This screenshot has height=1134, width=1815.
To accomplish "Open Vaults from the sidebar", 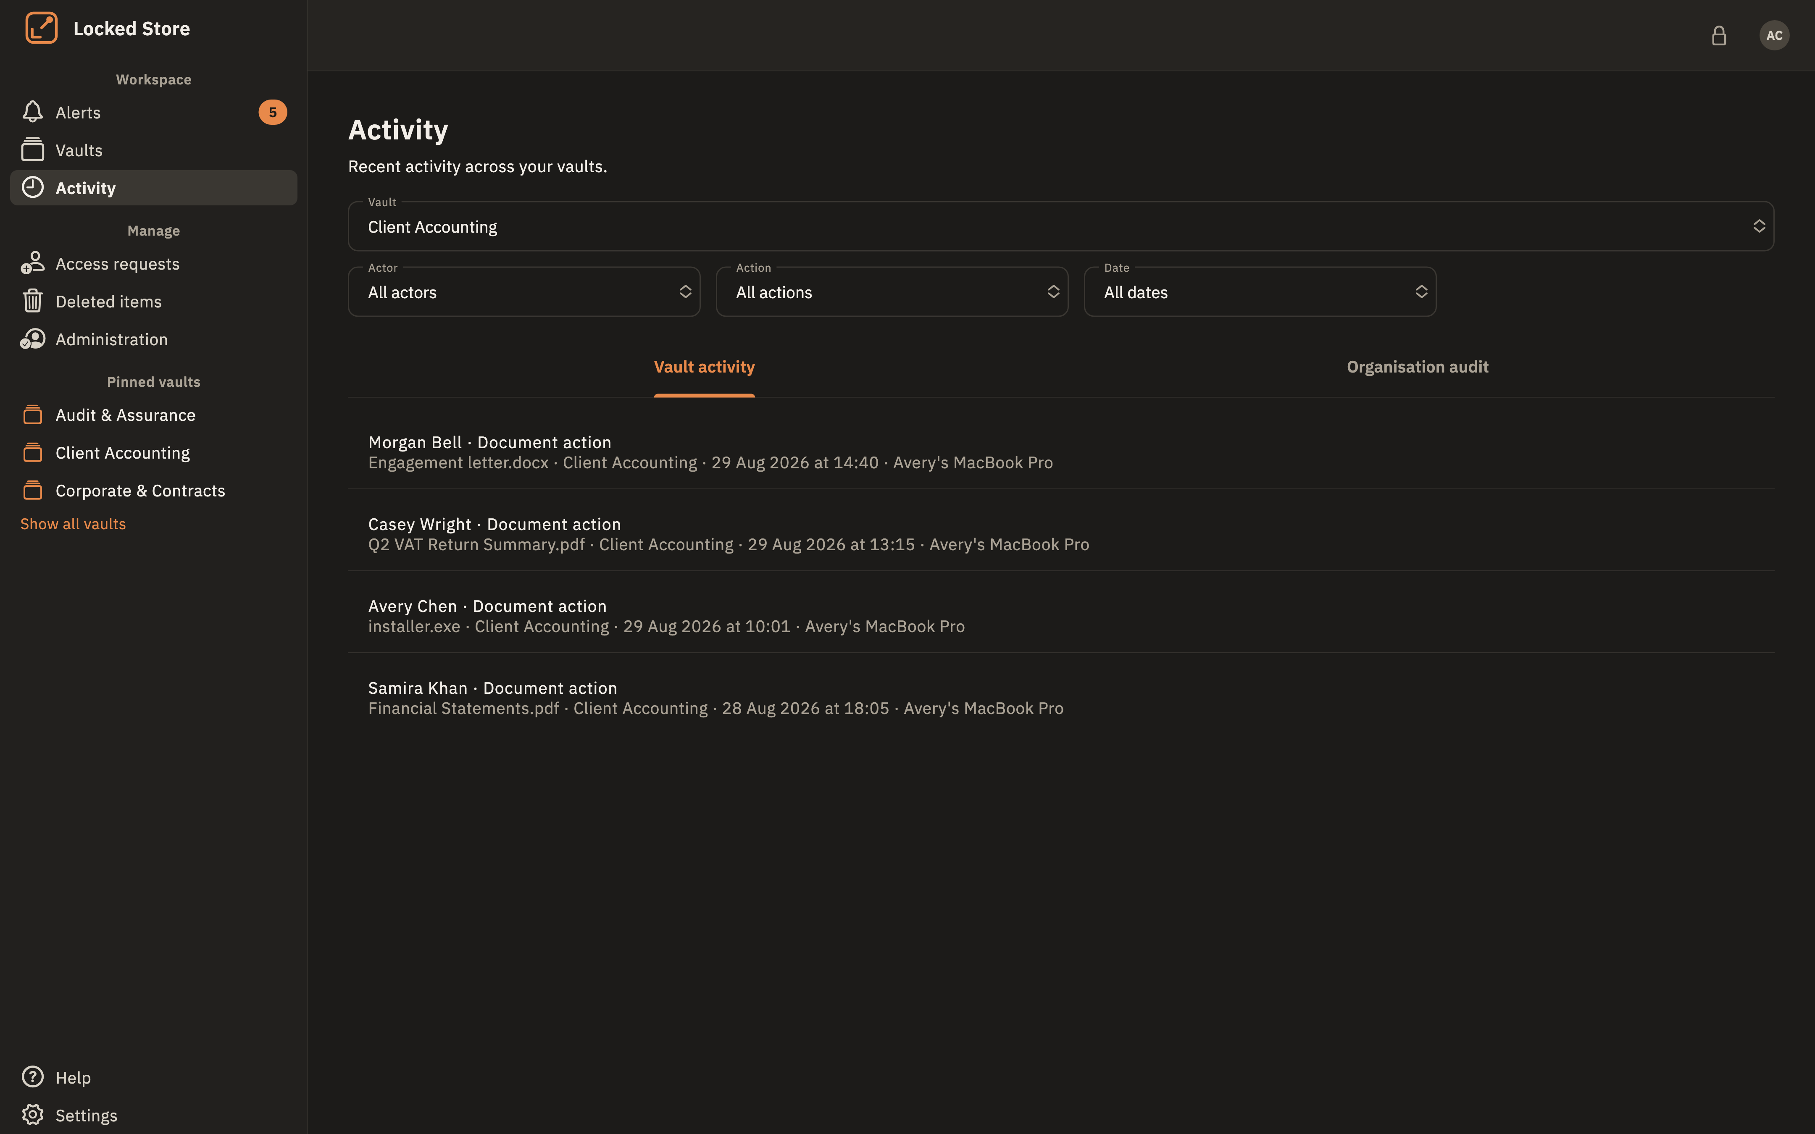I will pyautogui.click(x=154, y=150).
